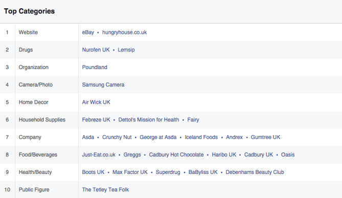Select the Lemsip link
342x198 pixels.
click(x=126, y=50)
